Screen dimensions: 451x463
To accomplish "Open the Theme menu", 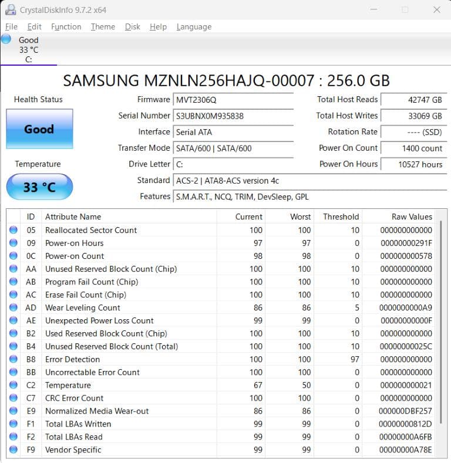I will click(x=103, y=27).
